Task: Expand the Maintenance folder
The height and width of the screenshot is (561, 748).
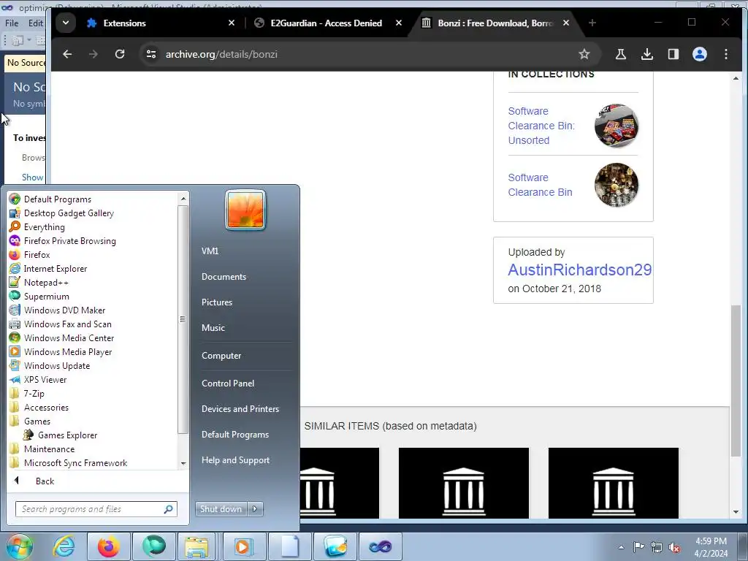Action: 49,449
